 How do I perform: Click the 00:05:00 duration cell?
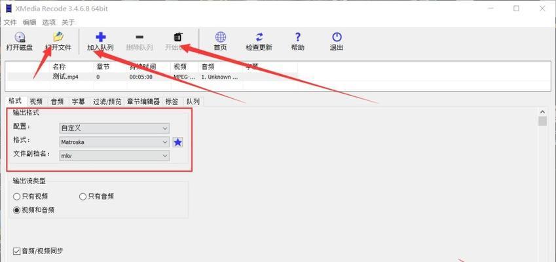(141, 77)
